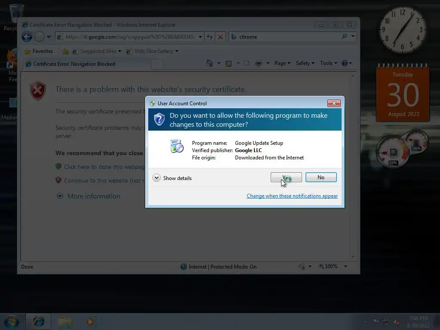Viewport: 440px width, 330px height.
Task: Open the Page menu
Action: tap(282, 63)
